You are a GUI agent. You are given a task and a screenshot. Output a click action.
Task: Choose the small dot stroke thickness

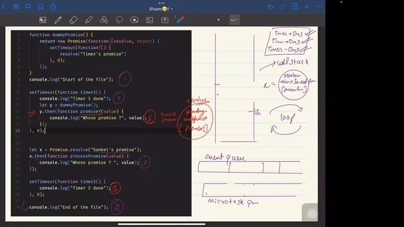[x=218, y=20]
